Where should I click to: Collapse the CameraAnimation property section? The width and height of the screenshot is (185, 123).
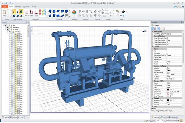coord(152,36)
